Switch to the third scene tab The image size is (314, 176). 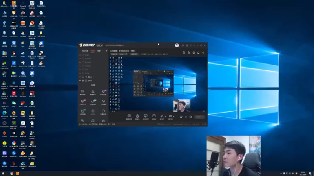99,51
